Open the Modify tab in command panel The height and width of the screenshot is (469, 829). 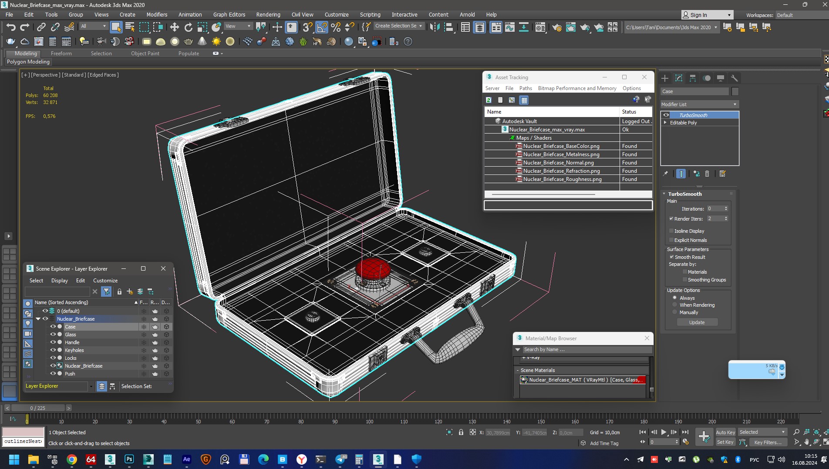pyautogui.click(x=679, y=78)
